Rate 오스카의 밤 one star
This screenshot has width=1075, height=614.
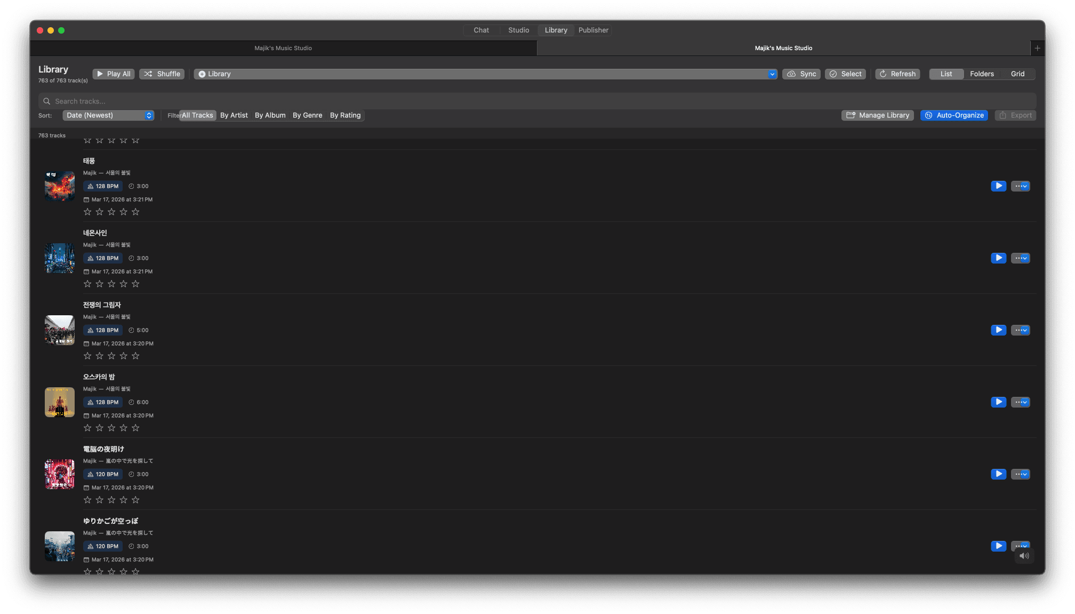(x=87, y=428)
